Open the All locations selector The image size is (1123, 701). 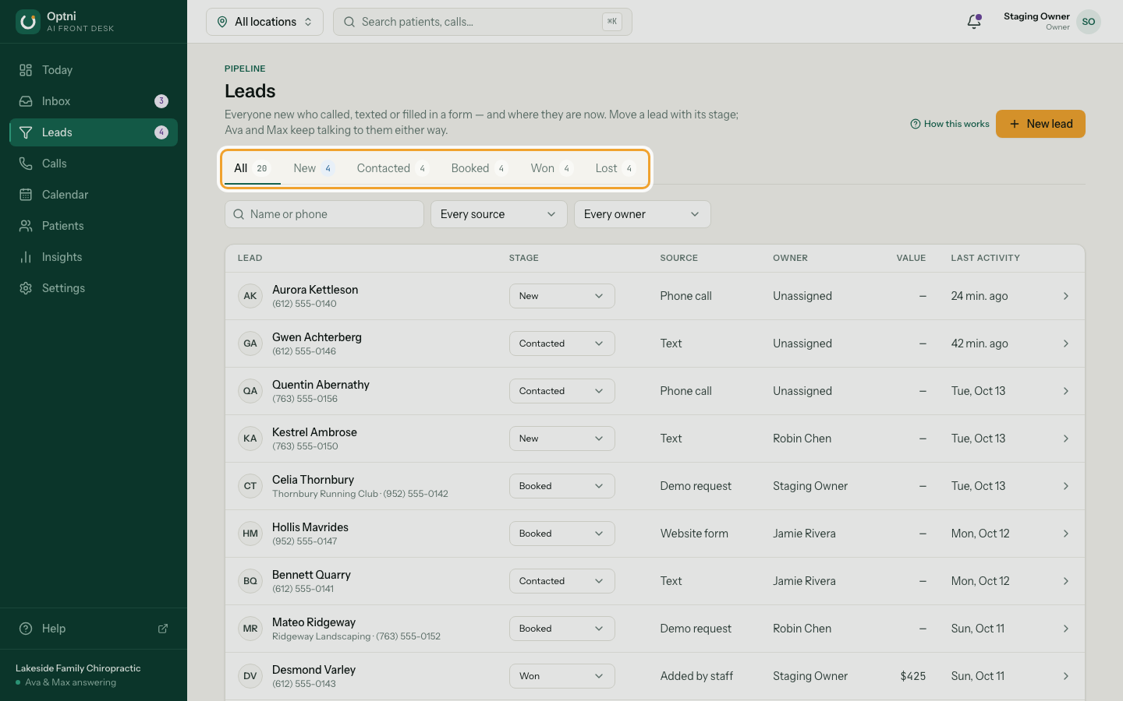pos(264,22)
